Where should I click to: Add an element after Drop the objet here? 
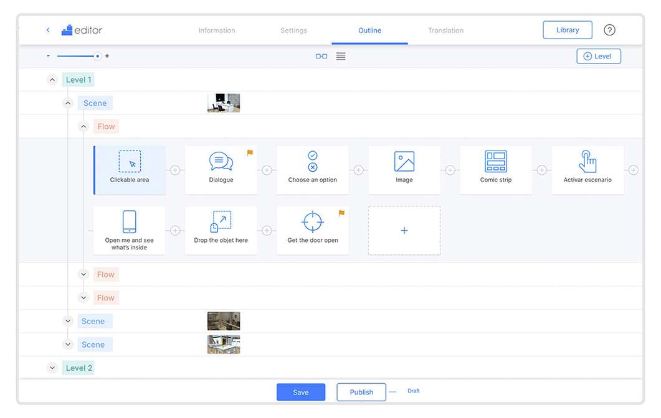pos(267,231)
